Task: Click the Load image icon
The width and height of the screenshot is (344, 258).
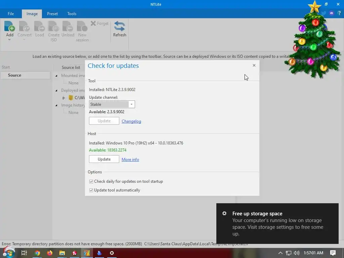Action: pyautogui.click(x=39, y=26)
